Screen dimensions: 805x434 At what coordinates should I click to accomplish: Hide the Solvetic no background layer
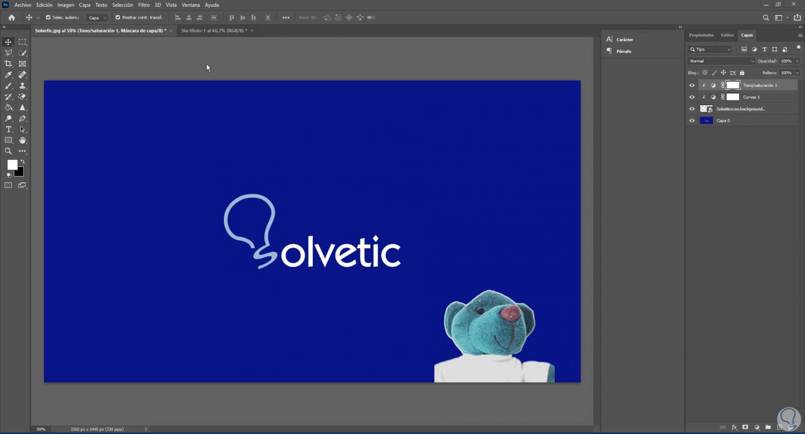[x=692, y=109]
